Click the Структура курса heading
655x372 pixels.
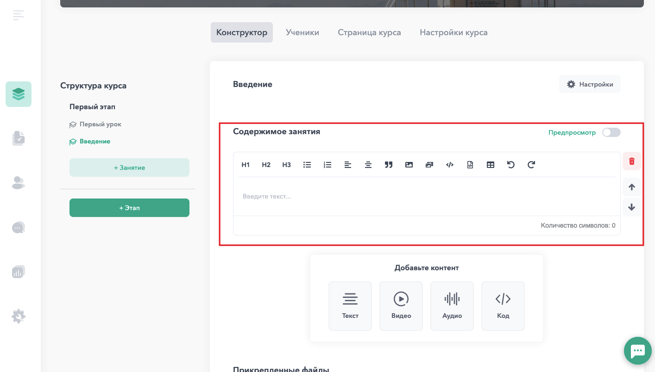click(93, 86)
